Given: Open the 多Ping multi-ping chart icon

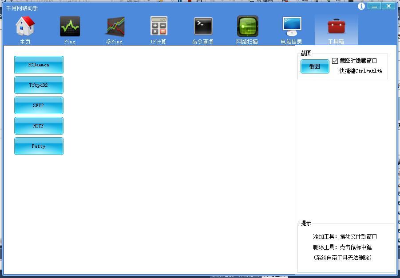Looking at the screenshot, I should [x=114, y=27].
